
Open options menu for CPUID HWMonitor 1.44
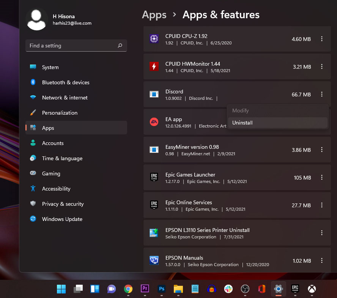point(322,67)
